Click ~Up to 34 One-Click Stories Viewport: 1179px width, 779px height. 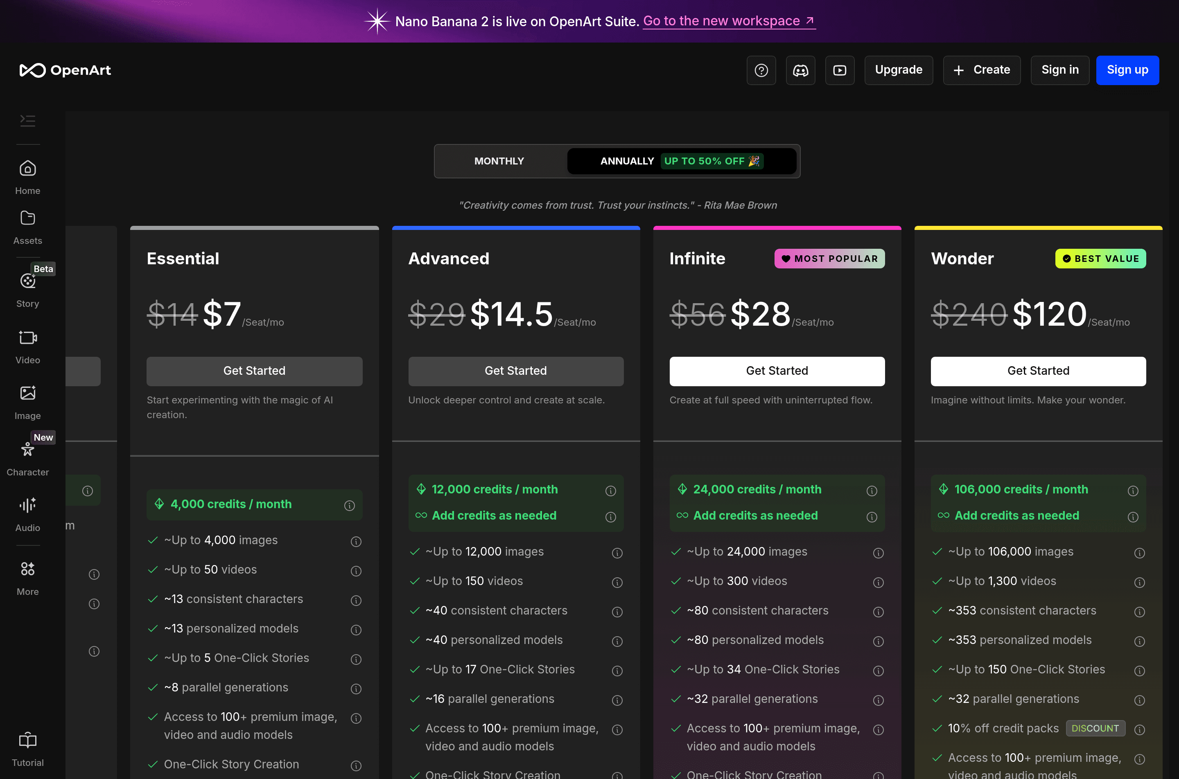(x=763, y=669)
